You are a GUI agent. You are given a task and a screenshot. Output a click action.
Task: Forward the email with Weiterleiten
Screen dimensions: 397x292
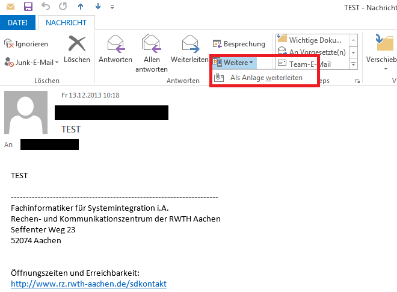[189, 49]
